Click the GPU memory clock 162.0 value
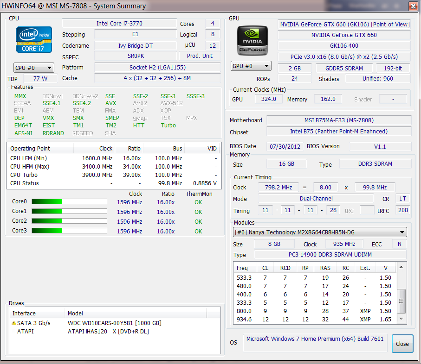Image resolution: width=421 pixels, height=364 pixels. (328, 99)
